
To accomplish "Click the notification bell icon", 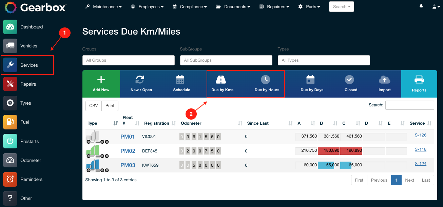I will [421, 6].
